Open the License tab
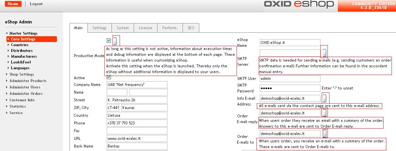The image size is (396, 151). tap(145, 28)
